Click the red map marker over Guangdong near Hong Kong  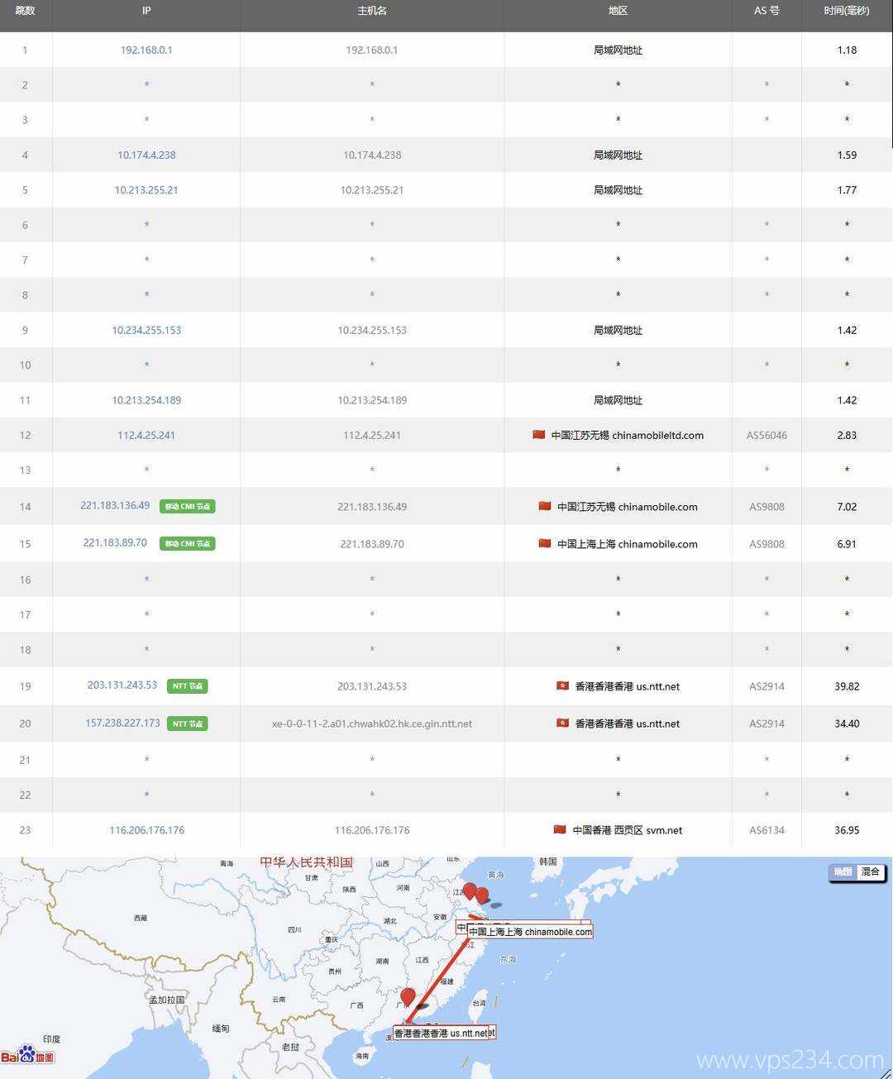[x=408, y=996]
